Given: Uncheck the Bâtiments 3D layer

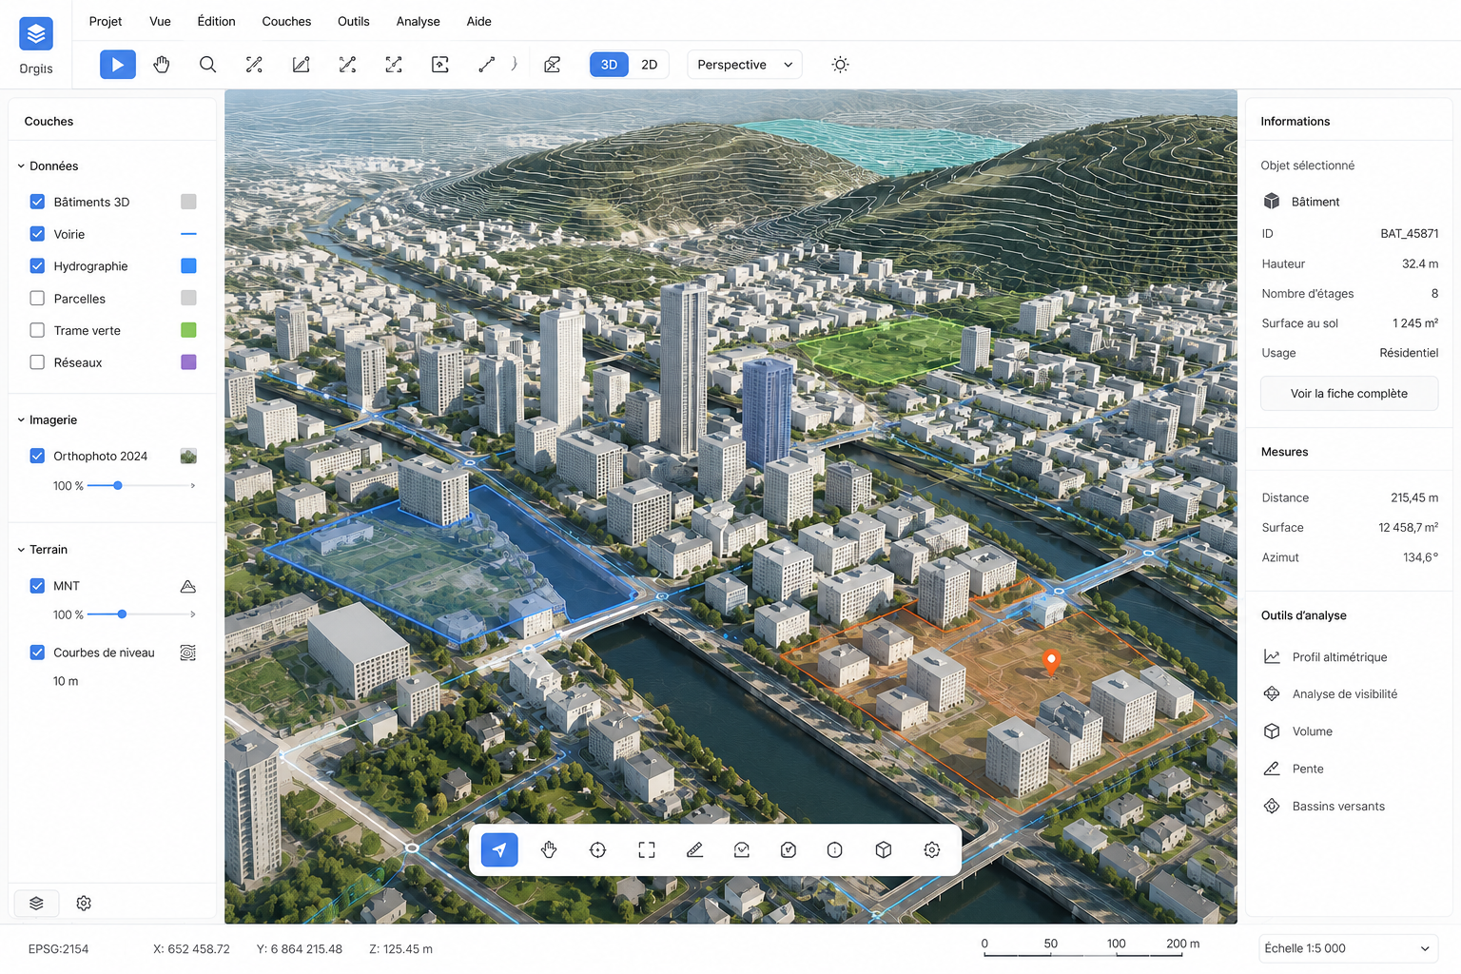Looking at the screenshot, I should pyautogui.click(x=37, y=202).
